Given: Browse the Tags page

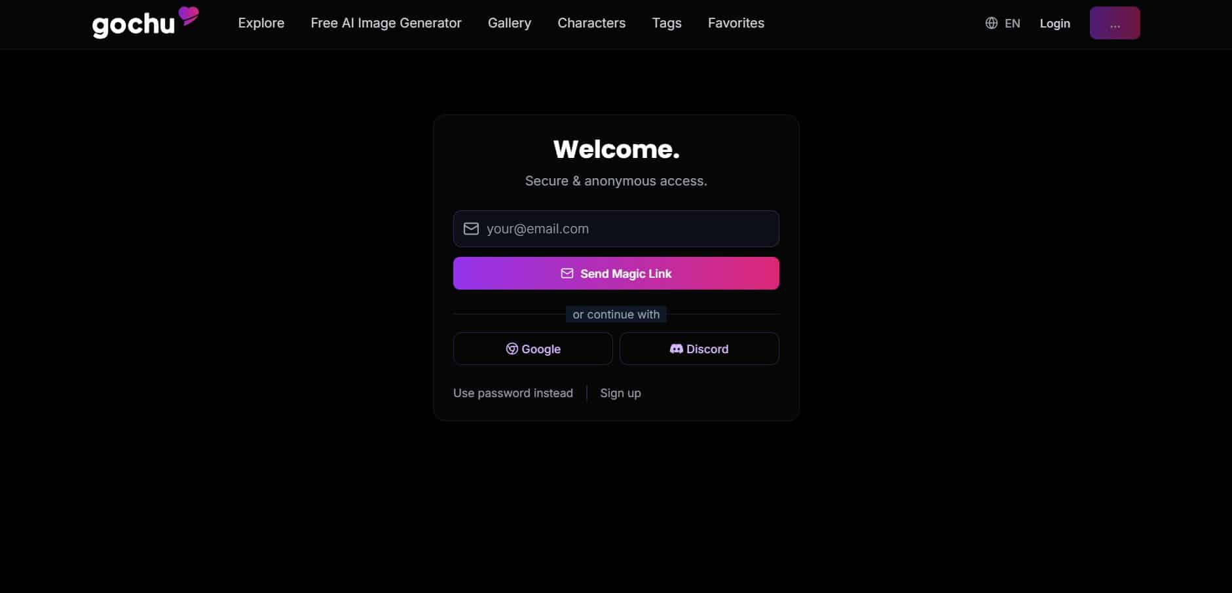Looking at the screenshot, I should point(667,23).
